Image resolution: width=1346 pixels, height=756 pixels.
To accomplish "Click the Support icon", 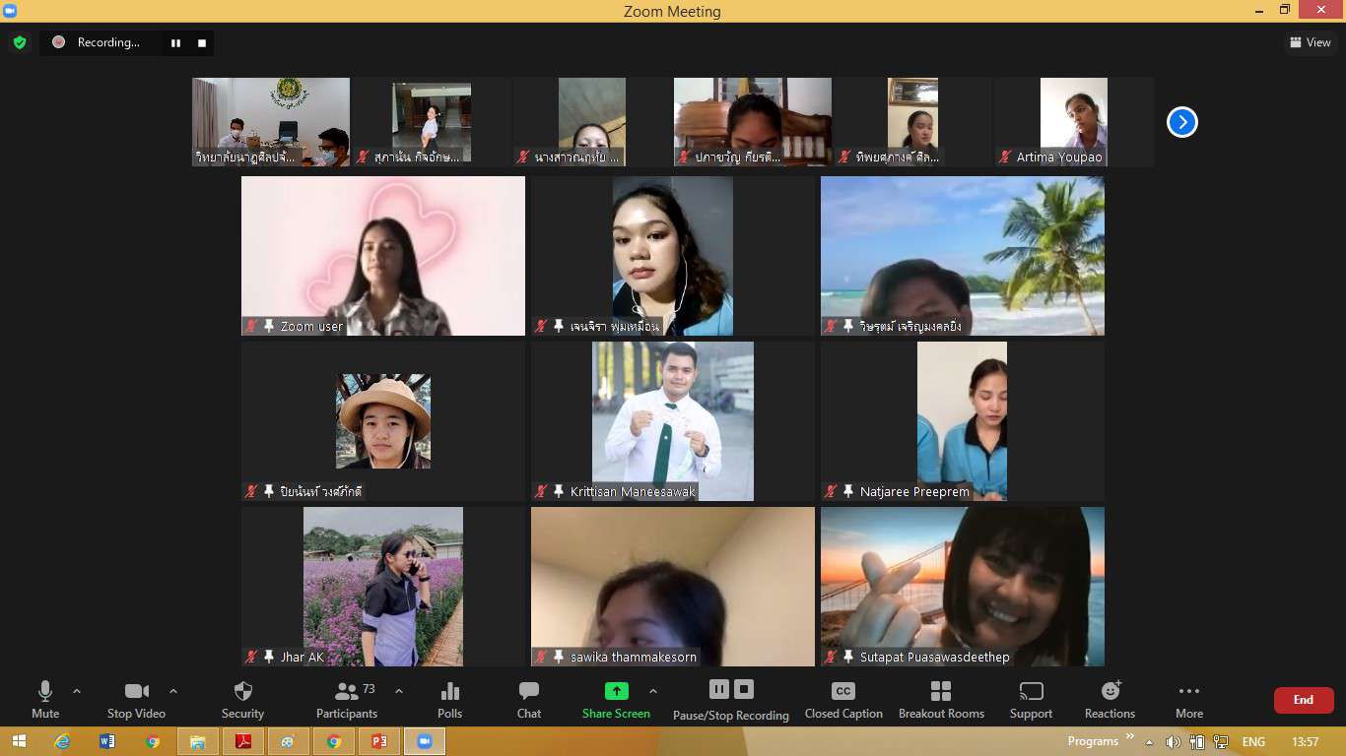I will click(1031, 700).
